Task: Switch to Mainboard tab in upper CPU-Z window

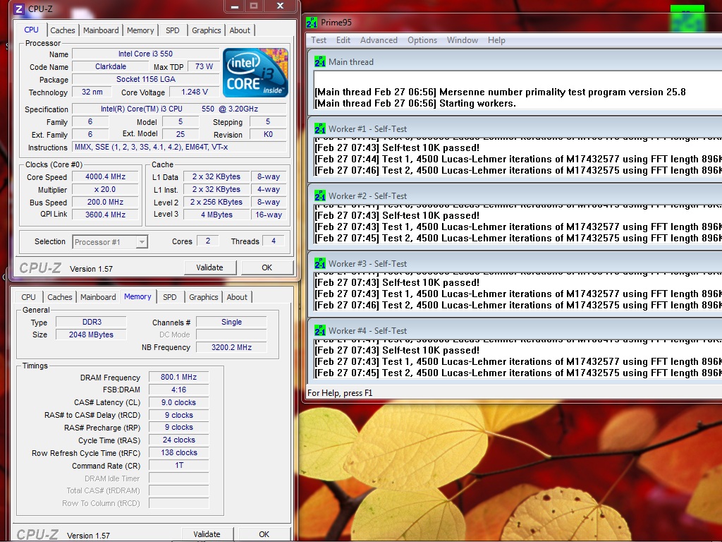Action: (101, 30)
